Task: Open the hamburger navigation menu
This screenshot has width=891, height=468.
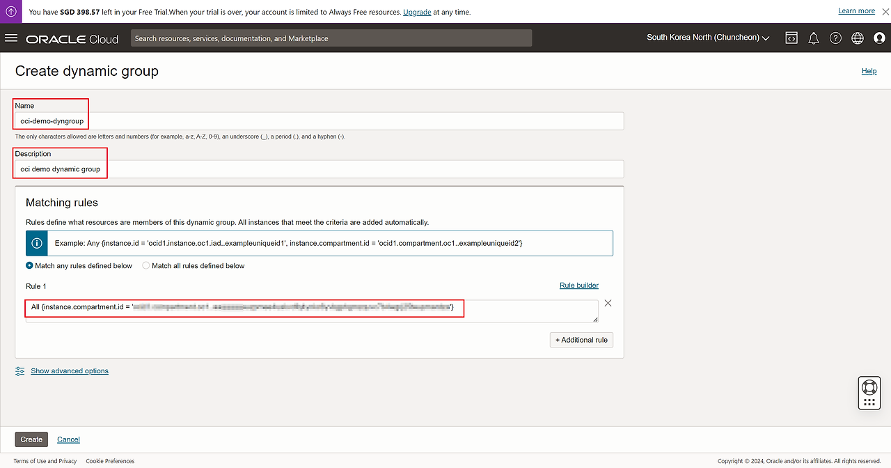Action: (11, 38)
